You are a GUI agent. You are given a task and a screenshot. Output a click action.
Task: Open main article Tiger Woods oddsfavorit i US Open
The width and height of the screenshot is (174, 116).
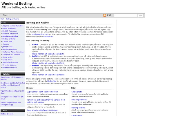pyautogui.click(x=42, y=110)
